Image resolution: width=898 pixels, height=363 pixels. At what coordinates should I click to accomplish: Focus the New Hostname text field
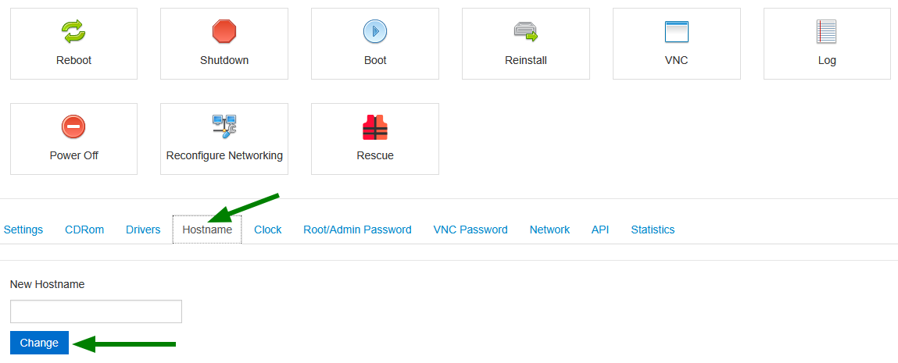point(96,311)
